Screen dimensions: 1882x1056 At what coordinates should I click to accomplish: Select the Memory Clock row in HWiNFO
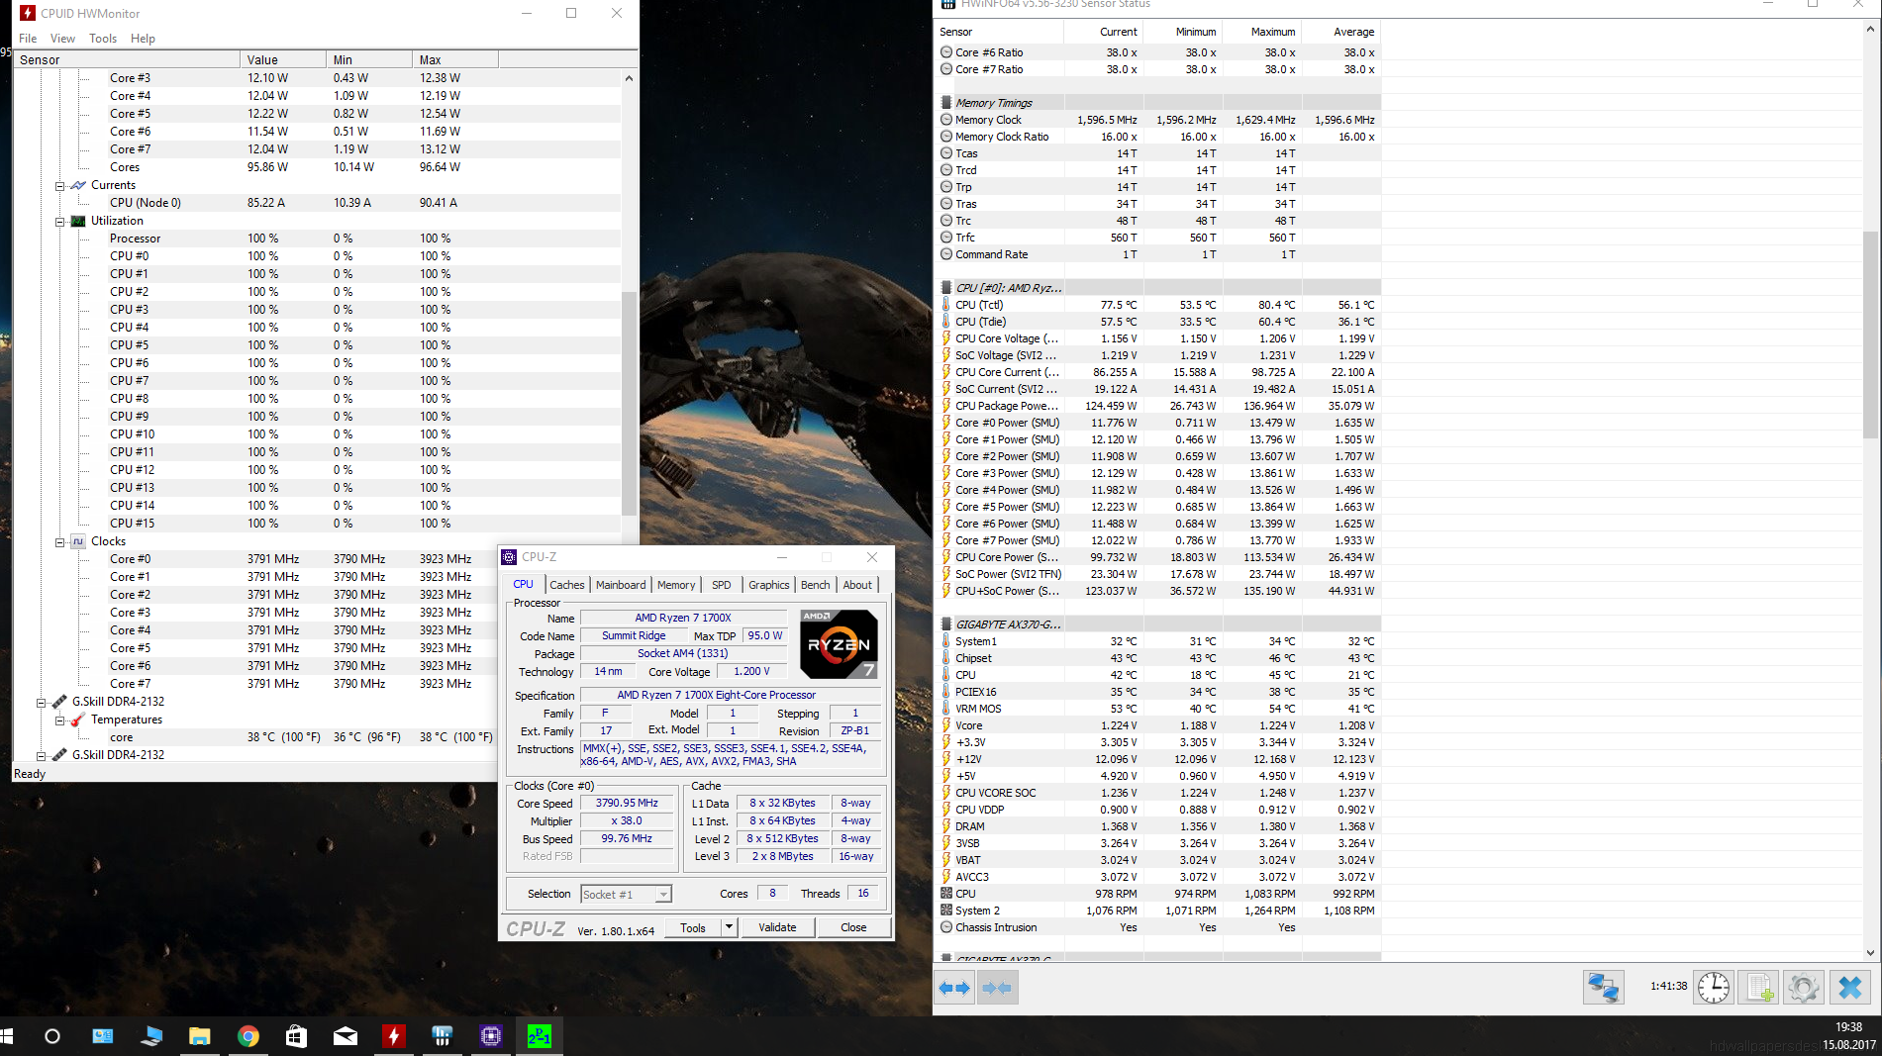(1157, 120)
